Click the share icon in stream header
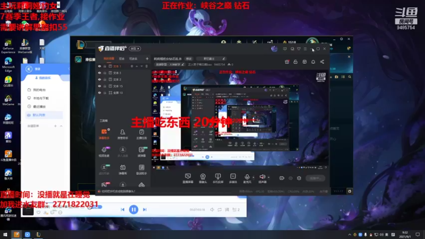Screen dimensions: 425x239 (322, 62)
